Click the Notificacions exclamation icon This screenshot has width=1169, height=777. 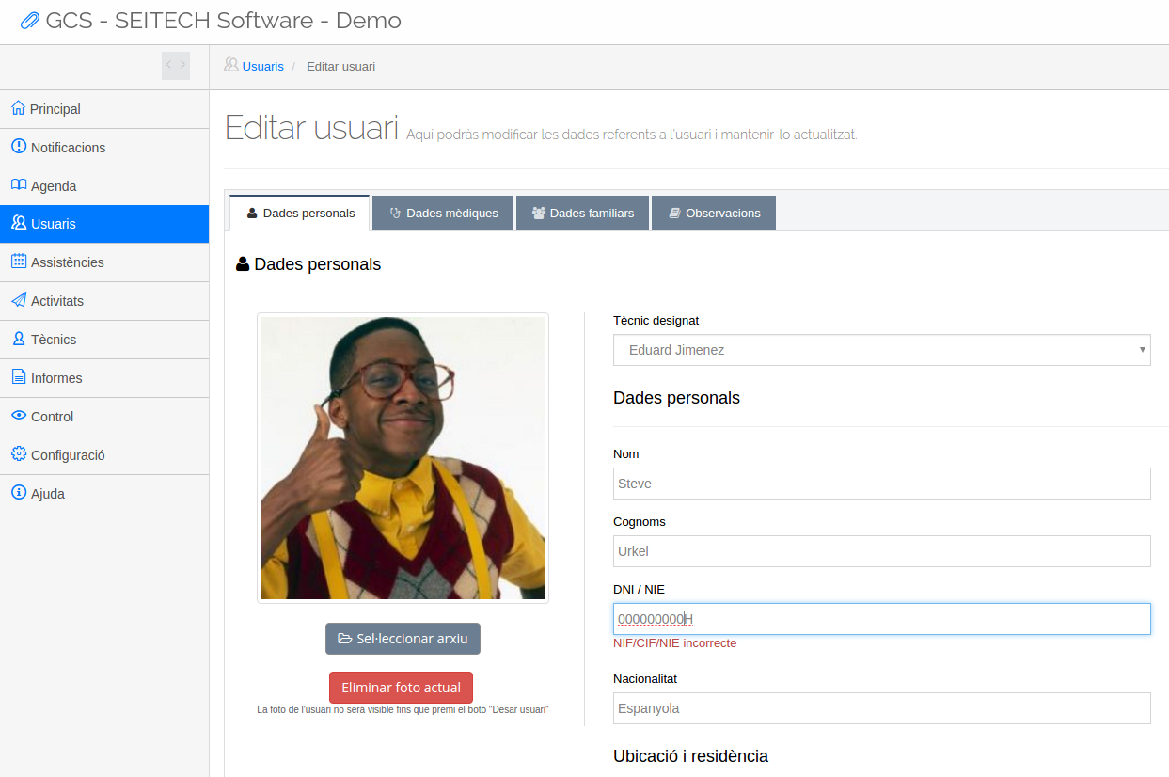[19, 147]
